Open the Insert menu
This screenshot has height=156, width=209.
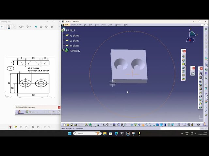pyautogui.click(x=104, y=25)
